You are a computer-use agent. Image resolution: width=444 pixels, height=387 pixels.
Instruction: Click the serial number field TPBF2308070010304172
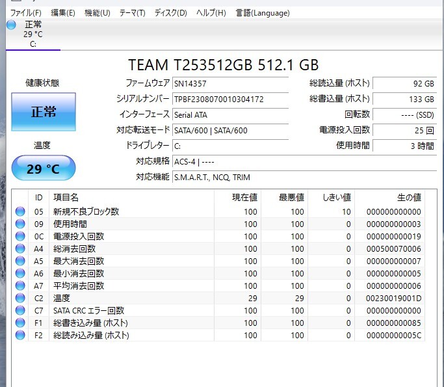point(229,99)
